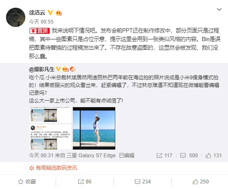Open the @摄影凡生 user link
The image size is (228, 189).
[x=42, y=69]
